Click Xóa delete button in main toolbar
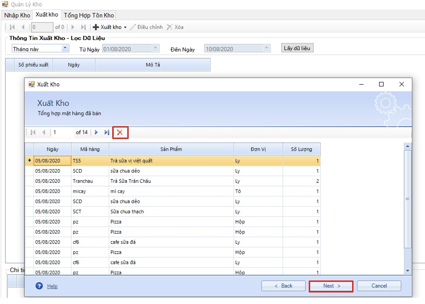 point(175,27)
